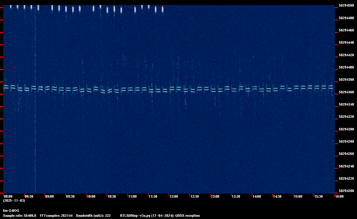Image resolution: width=357 pixels, height=219 pixels.
Task: Click the 50294480 frequency label
Action: point(346,18)
